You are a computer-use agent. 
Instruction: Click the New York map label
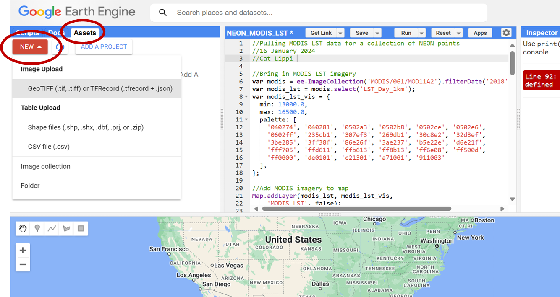pyautogui.click(x=471, y=238)
